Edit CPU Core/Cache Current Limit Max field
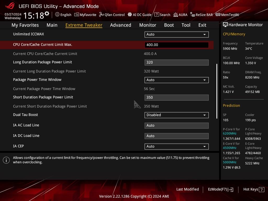The width and height of the screenshot is (268, 201). (x=177, y=45)
